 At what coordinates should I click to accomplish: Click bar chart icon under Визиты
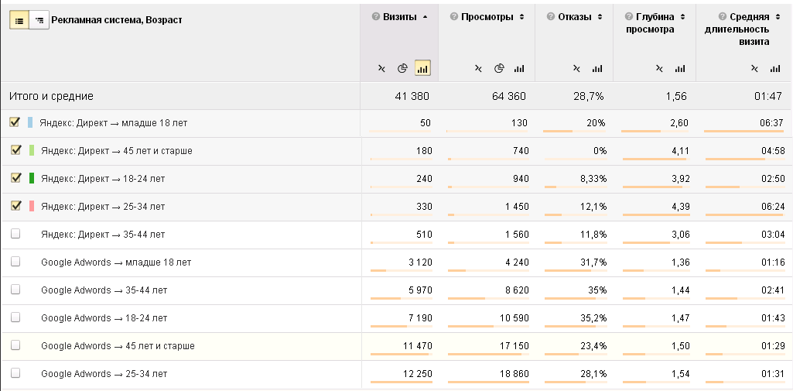(422, 68)
